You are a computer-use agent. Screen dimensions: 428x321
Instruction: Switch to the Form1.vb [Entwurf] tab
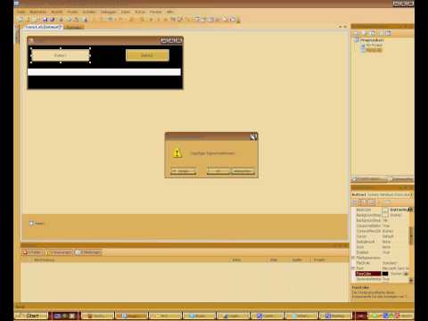(44, 27)
